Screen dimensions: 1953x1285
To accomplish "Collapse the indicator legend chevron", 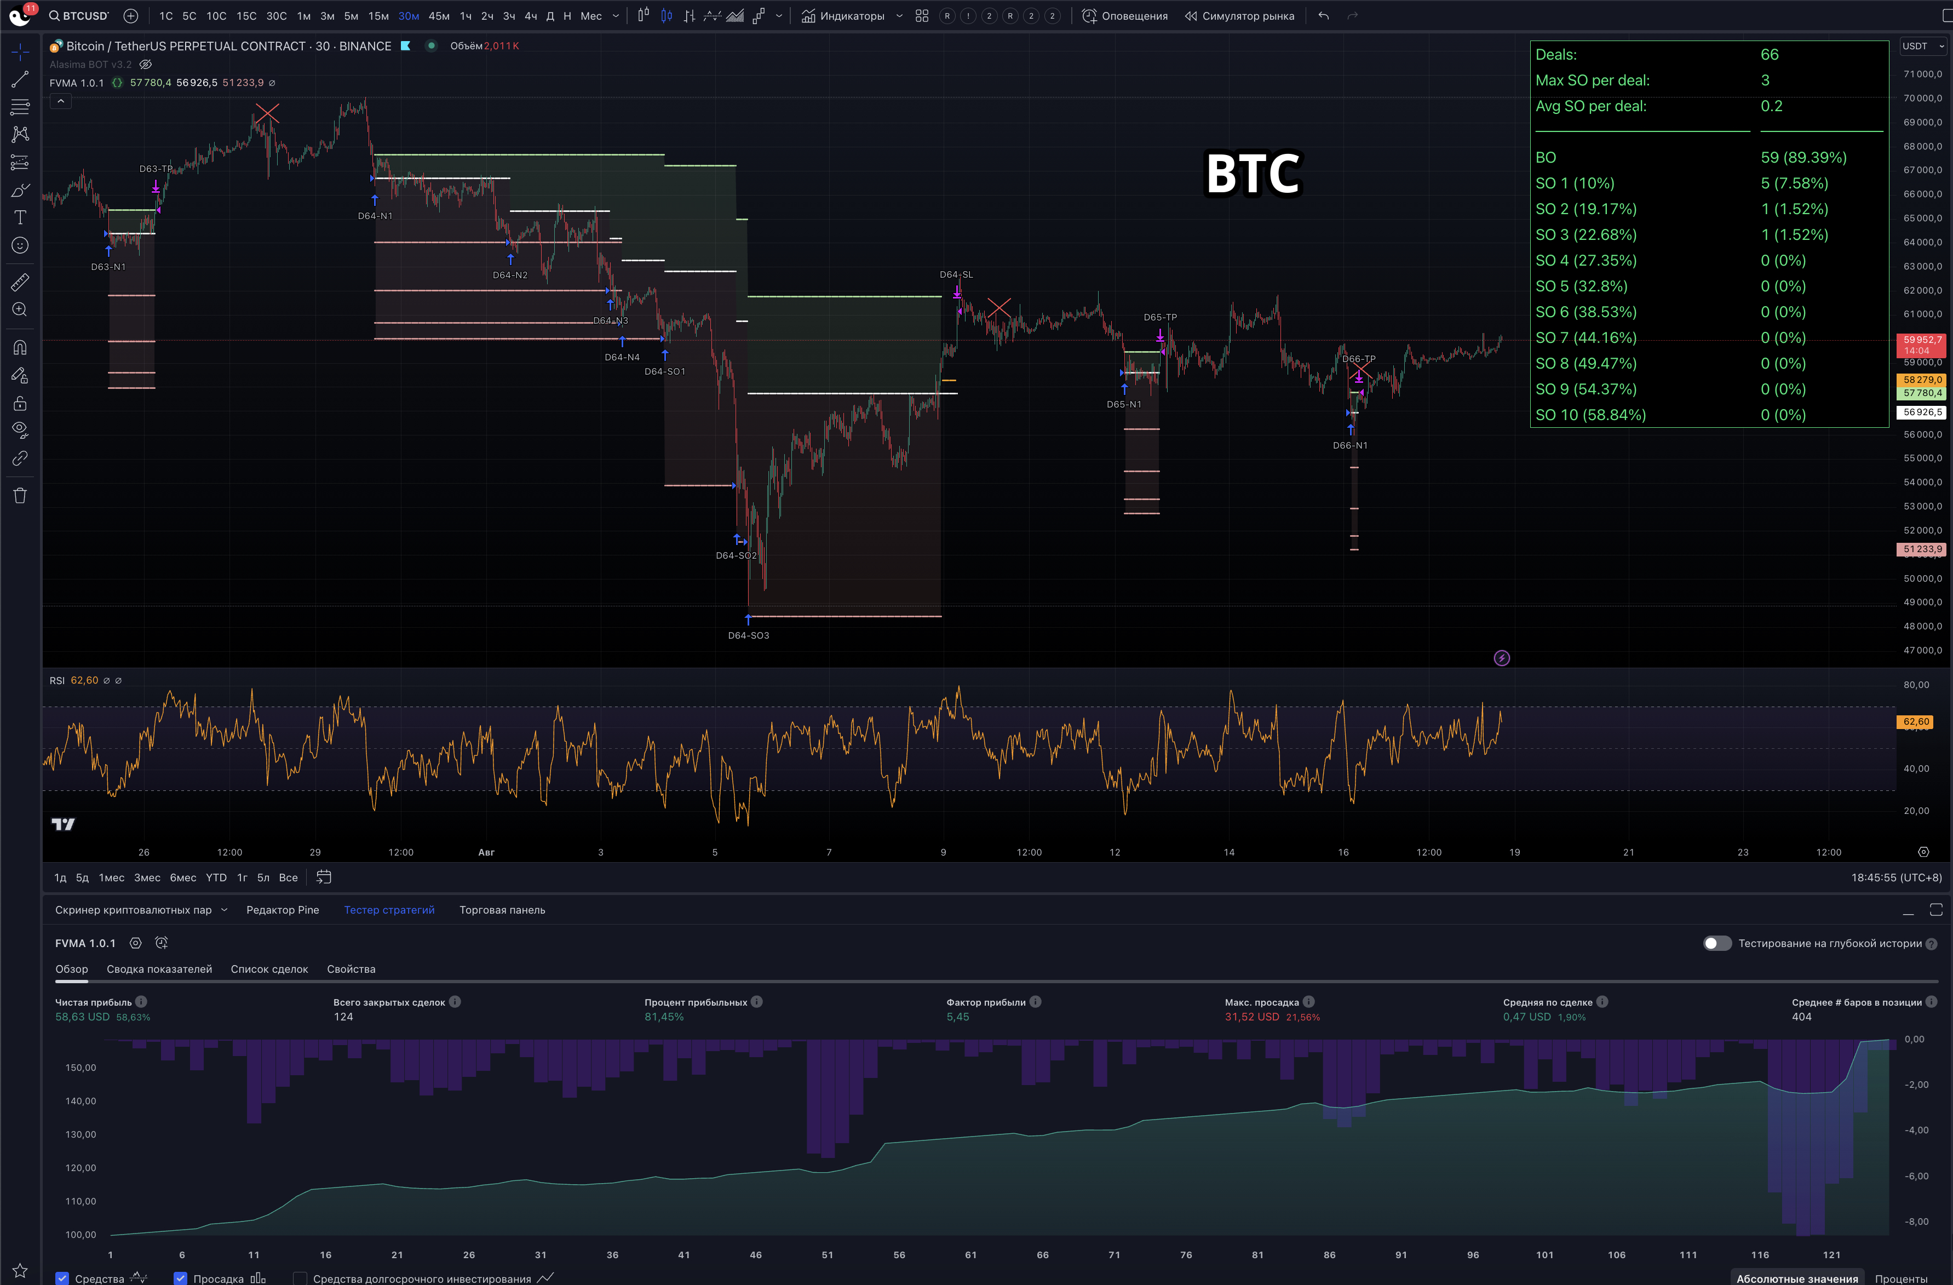I will 60,101.
